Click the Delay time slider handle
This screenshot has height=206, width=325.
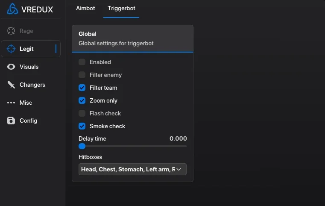point(82,146)
